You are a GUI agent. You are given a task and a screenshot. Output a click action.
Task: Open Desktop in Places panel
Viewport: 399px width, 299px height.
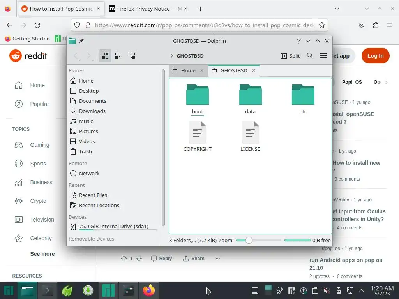coord(113,91)
